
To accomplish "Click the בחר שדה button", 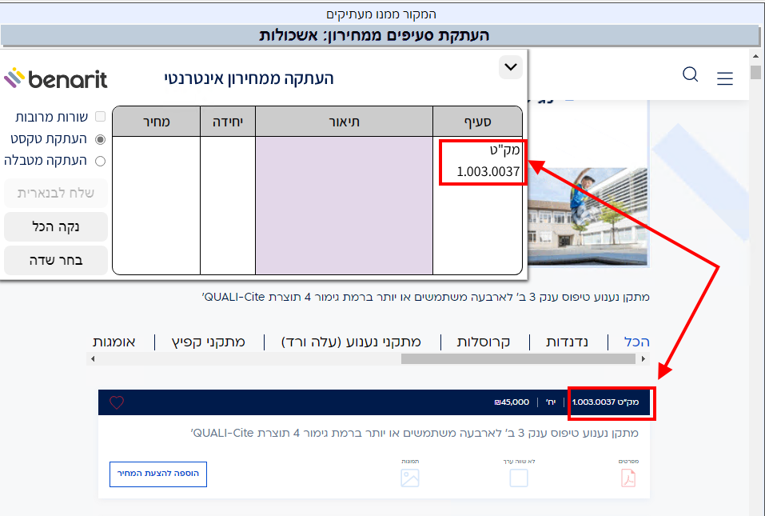I will (56, 260).
